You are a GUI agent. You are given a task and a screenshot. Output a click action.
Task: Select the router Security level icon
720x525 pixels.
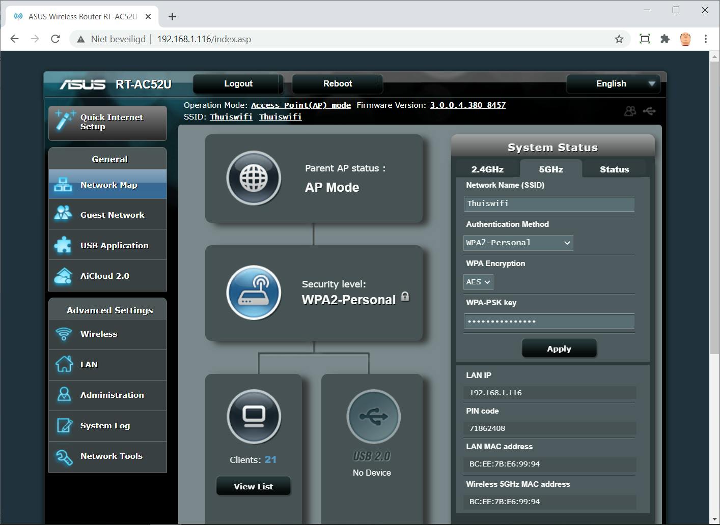(254, 292)
